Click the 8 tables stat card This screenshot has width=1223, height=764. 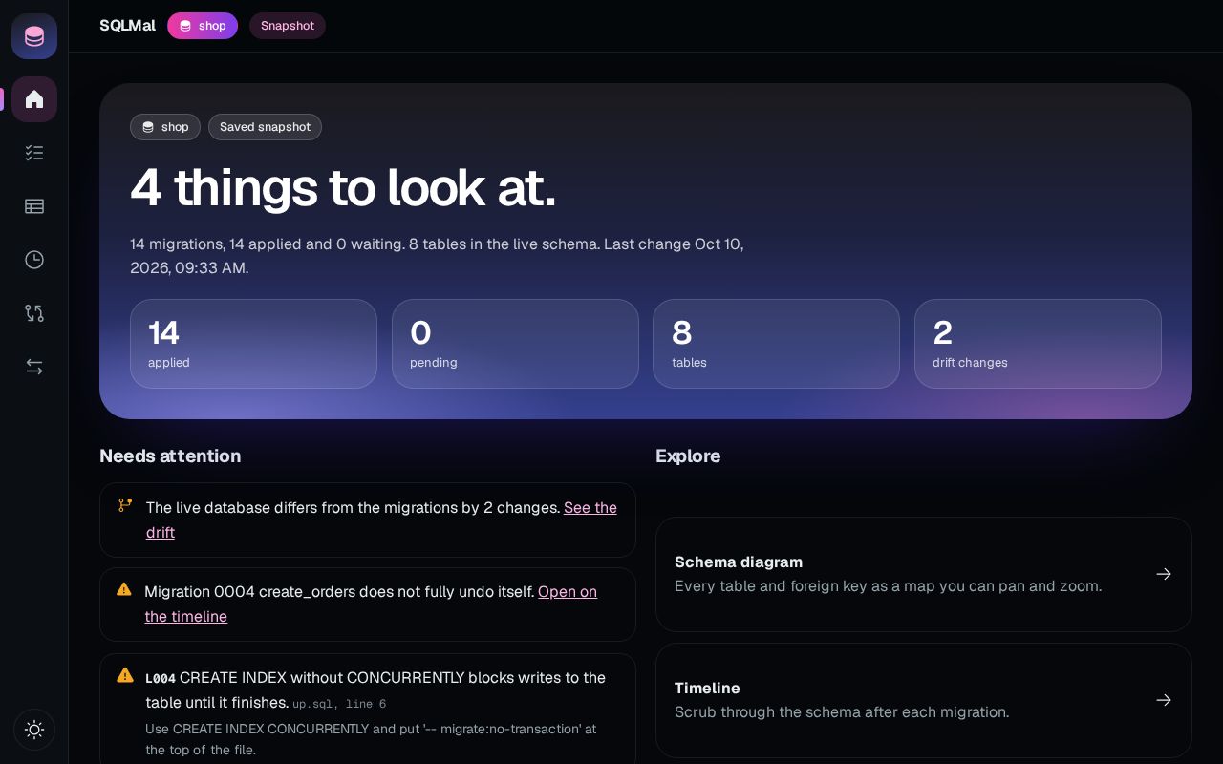click(x=776, y=344)
